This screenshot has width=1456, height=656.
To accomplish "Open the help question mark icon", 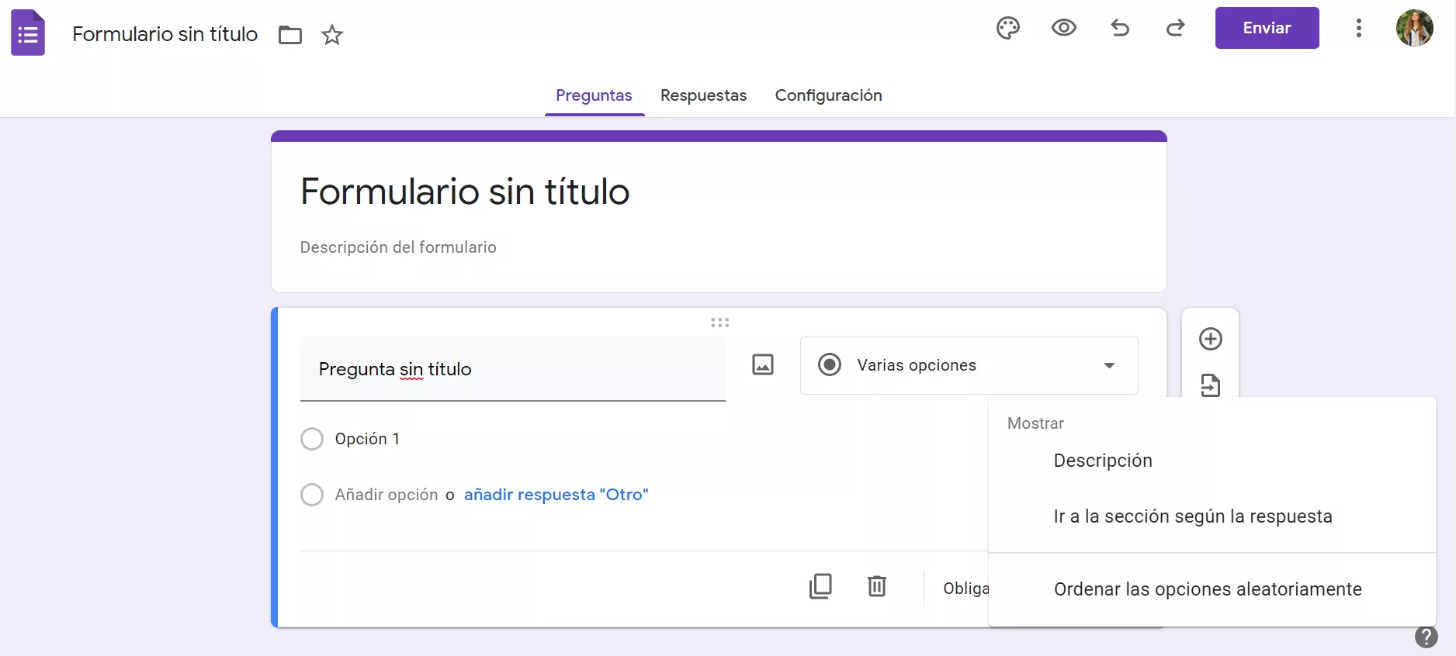I will [1427, 637].
